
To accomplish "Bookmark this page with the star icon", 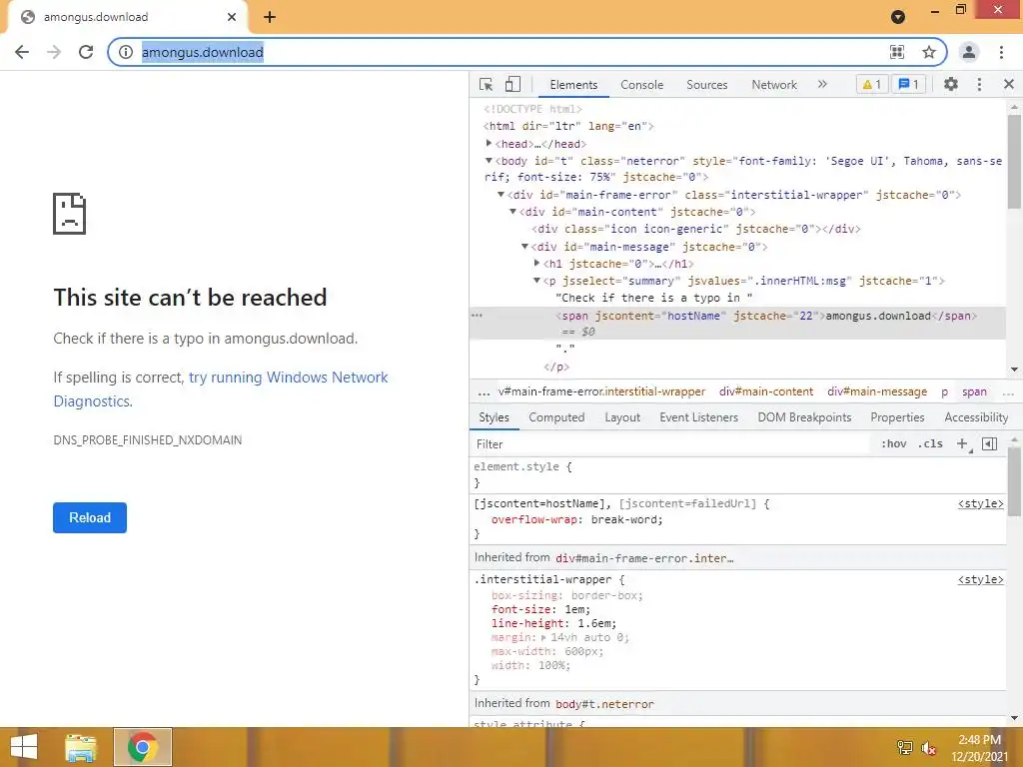I will (x=929, y=52).
